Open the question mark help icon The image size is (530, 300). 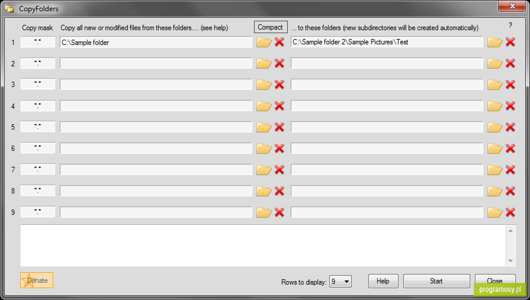(510, 25)
